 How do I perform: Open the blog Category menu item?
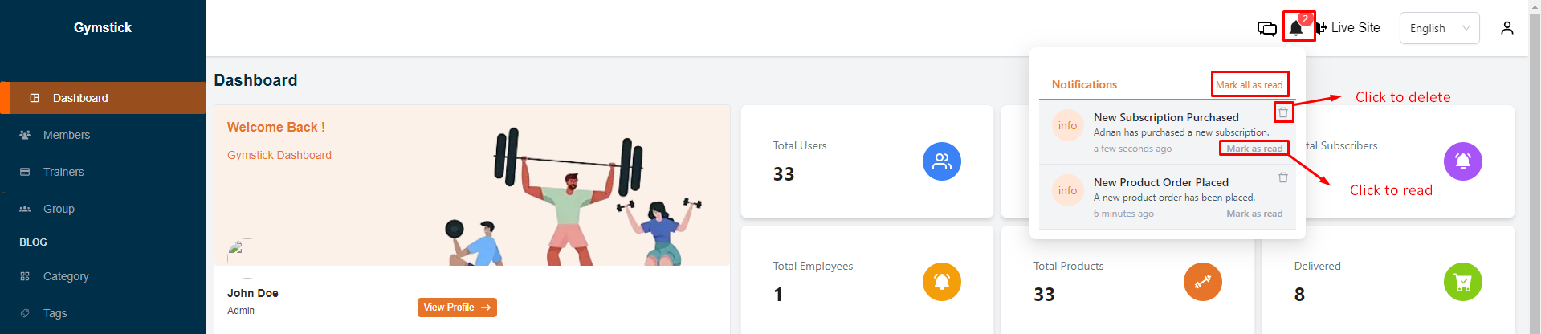click(x=66, y=276)
